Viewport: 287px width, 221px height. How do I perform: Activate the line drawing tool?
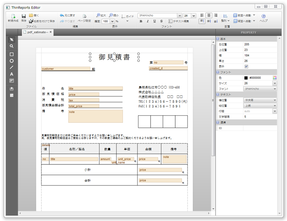[x=11, y=67]
